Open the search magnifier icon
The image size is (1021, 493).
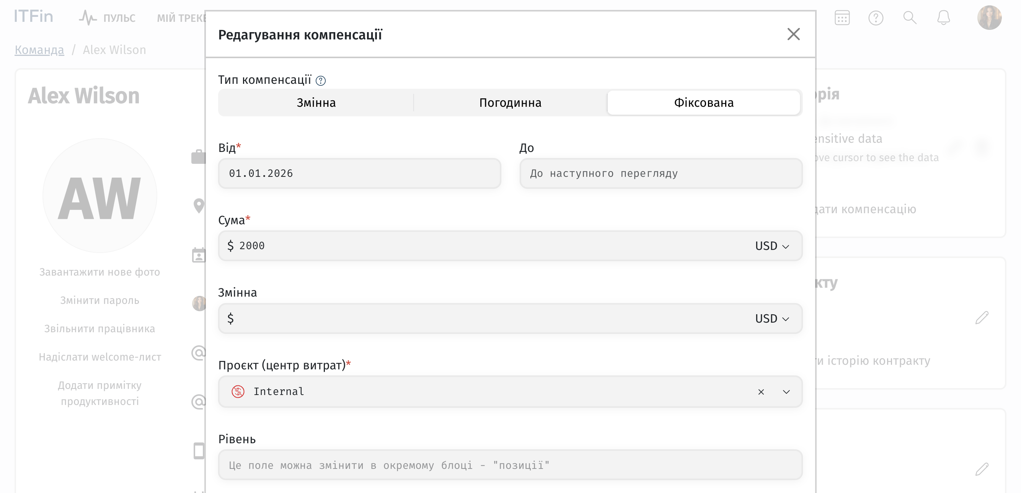(910, 18)
